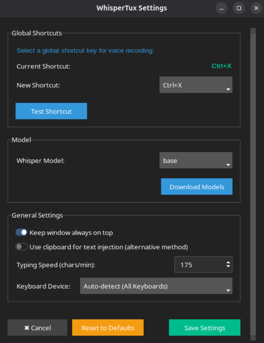This screenshot has width=264, height=343.
Task: Click the scrollbar up arrow
Action: tap(253, 31)
